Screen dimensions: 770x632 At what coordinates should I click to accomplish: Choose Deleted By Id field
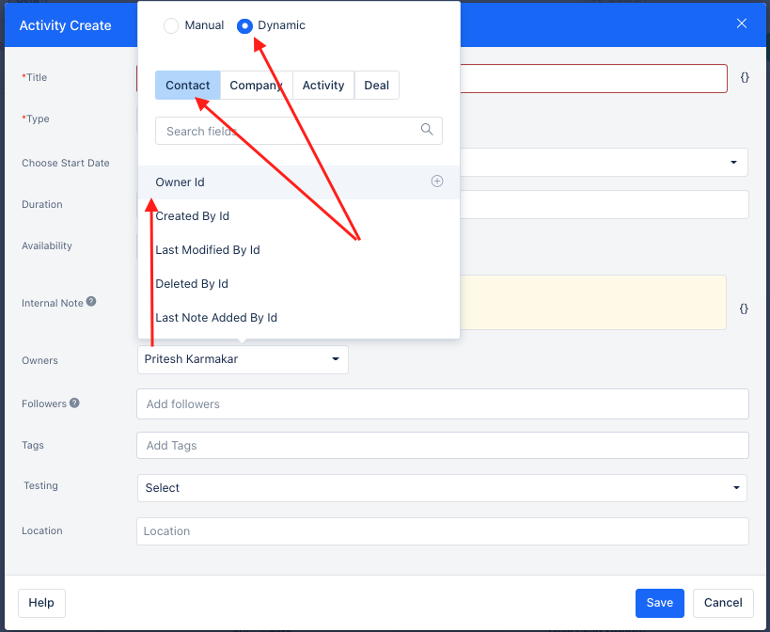(x=299, y=284)
